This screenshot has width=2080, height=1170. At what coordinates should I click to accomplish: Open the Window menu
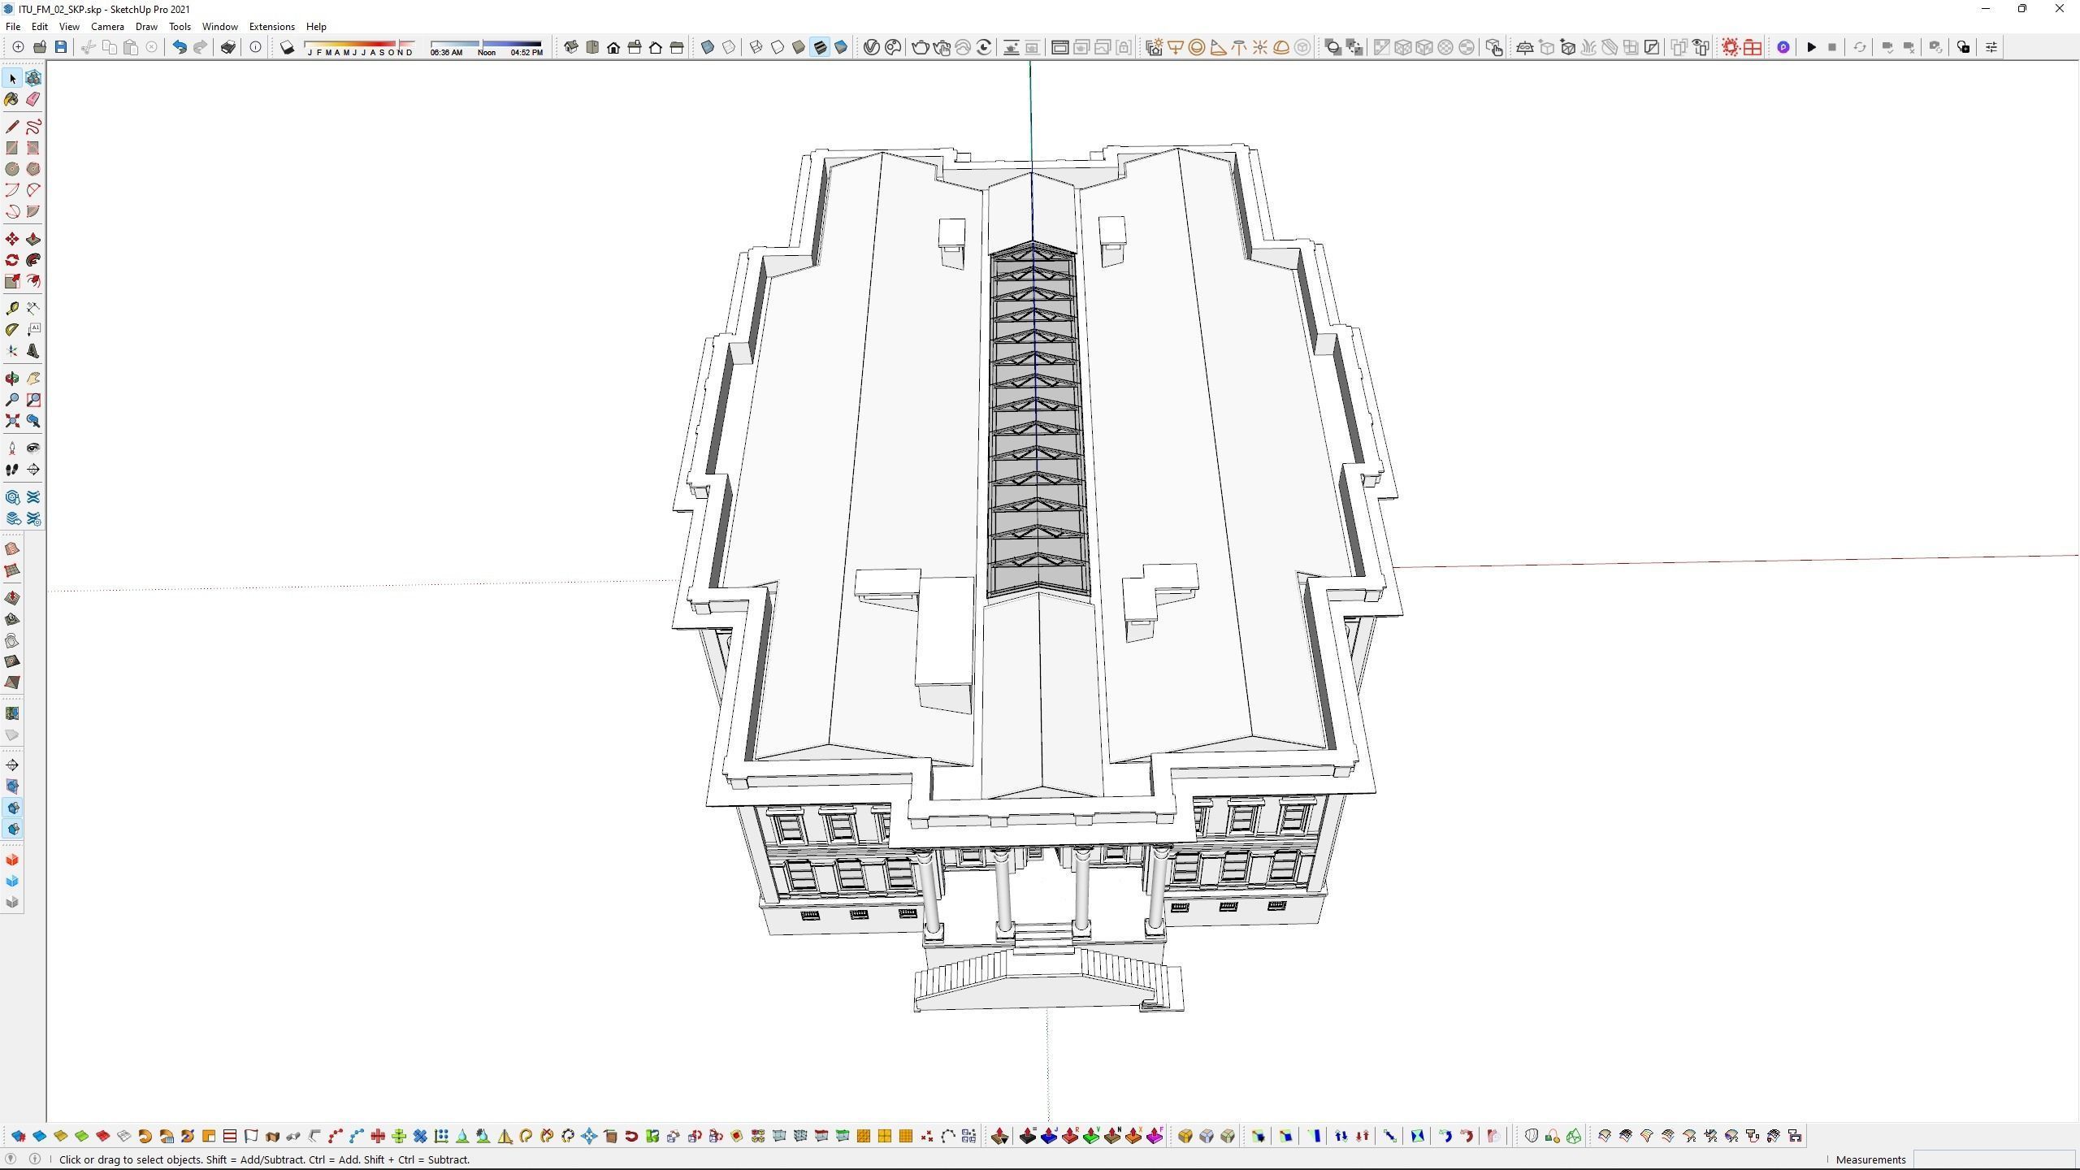pos(219,27)
